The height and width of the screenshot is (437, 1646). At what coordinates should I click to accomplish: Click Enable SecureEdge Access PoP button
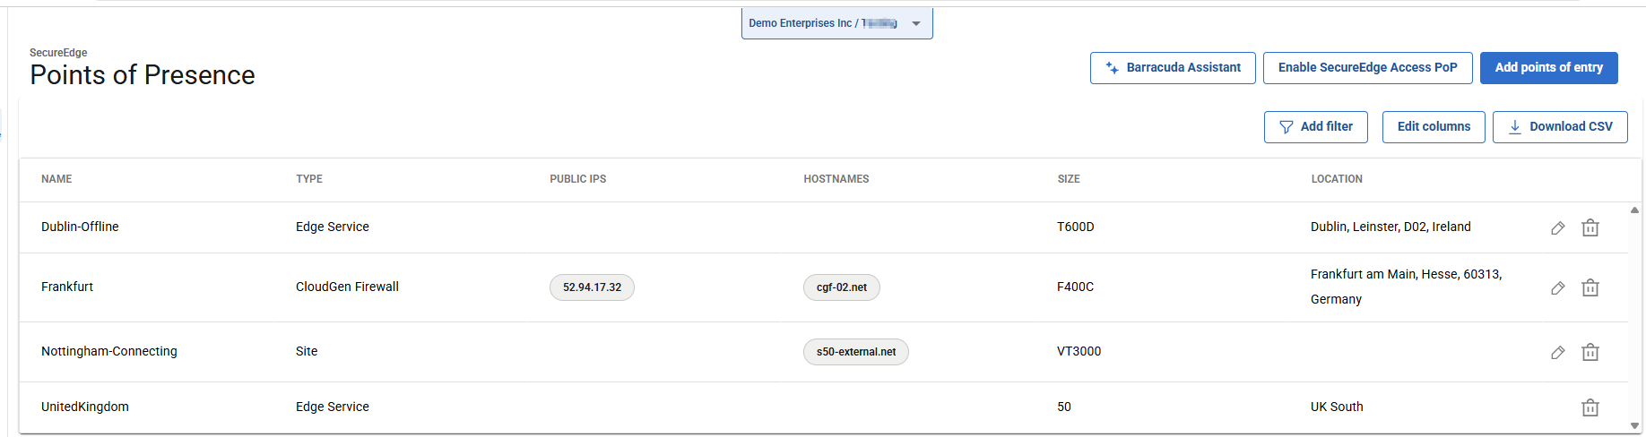coord(1367,68)
